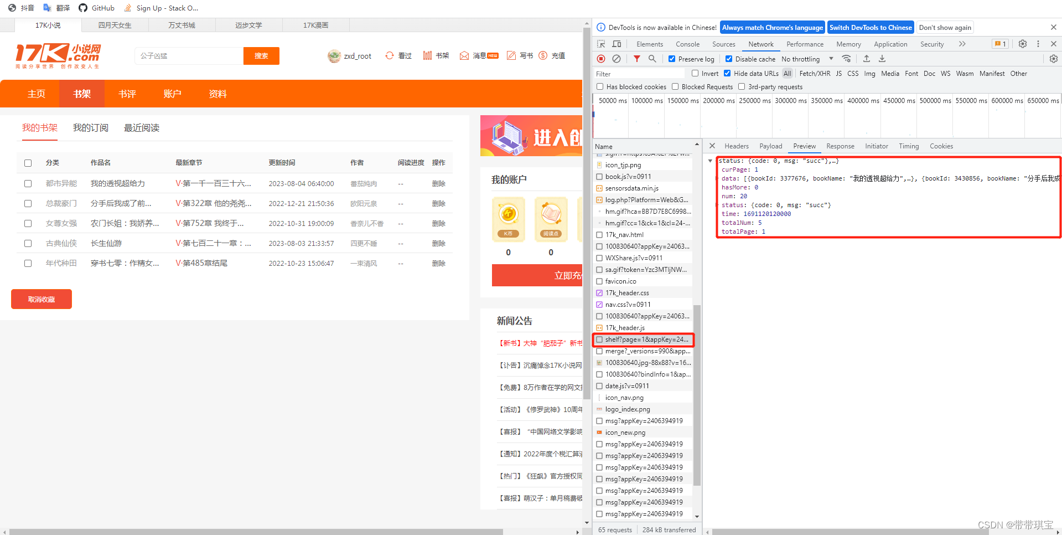The width and height of the screenshot is (1062, 535).
Task: Check the Invert filter checkbox
Action: 695,73
